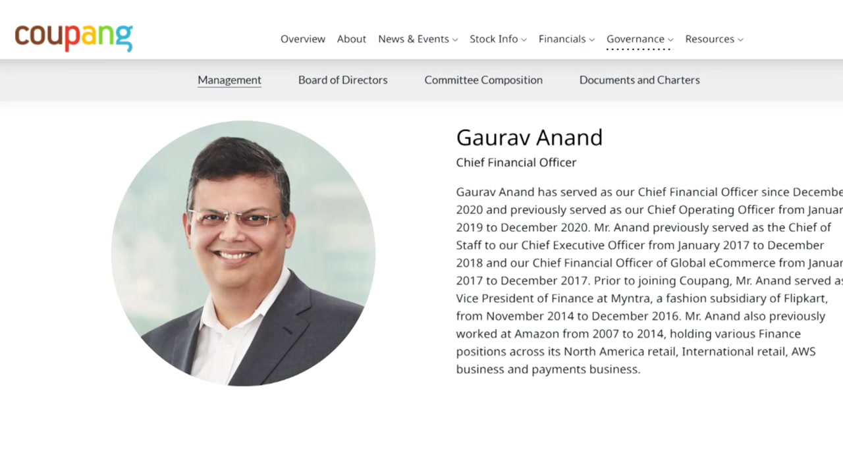Click the circular portrait photo
The image size is (843, 474).
(243, 253)
